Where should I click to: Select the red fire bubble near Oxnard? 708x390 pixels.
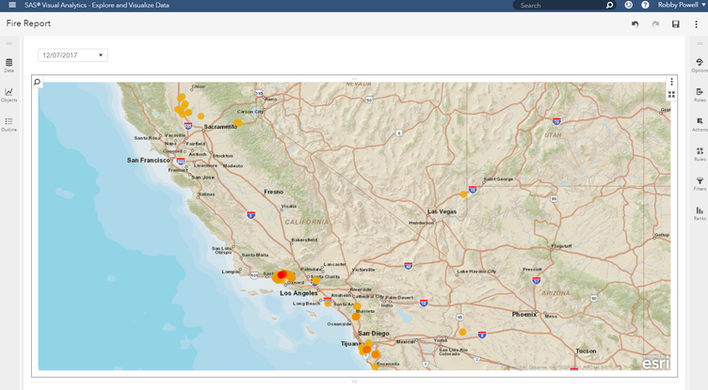(x=282, y=274)
